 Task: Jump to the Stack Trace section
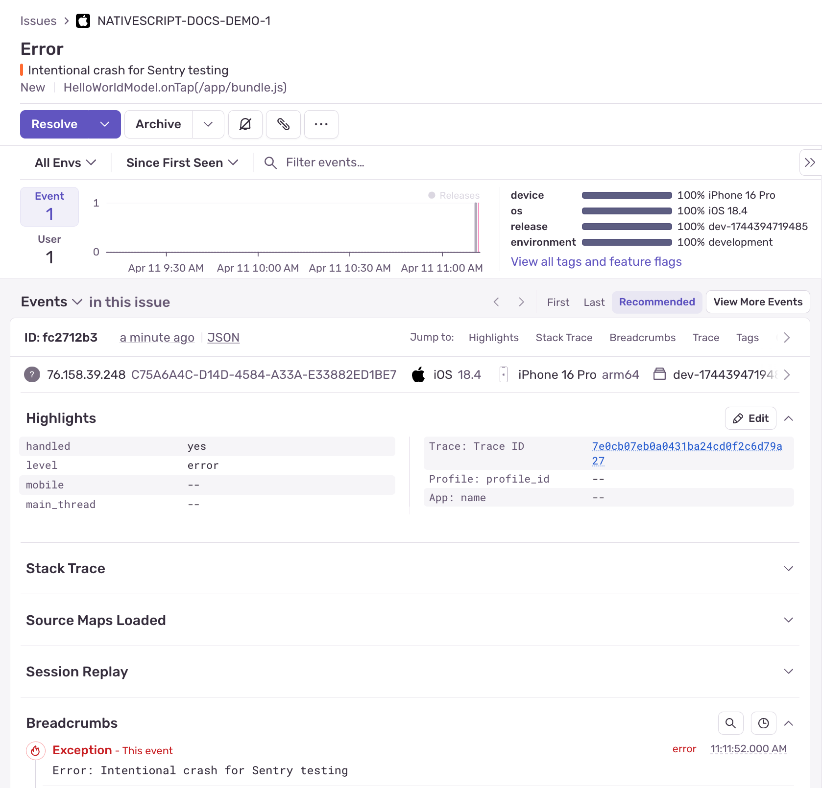click(x=564, y=337)
